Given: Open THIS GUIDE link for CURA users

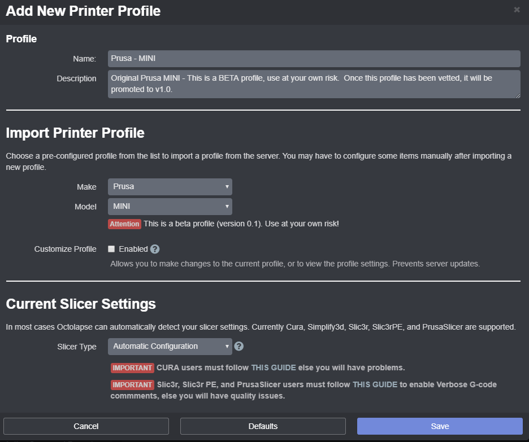Looking at the screenshot, I should pyautogui.click(x=274, y=367).
